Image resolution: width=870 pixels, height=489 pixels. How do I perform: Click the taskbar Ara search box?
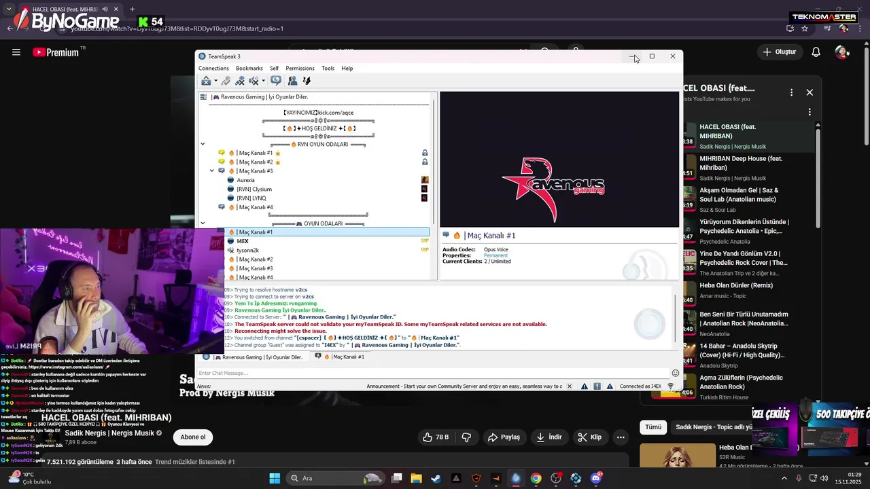click(336, 478)
